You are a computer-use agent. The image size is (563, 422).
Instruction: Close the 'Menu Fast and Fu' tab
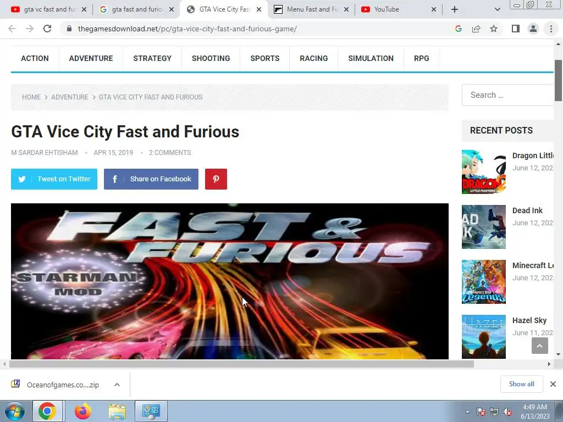pos(346,9)
